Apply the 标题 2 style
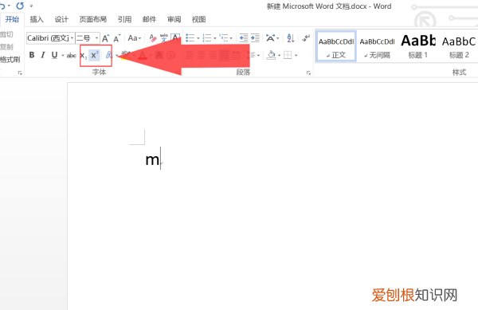Screen dimensions: 478x310 coord(459,47)
